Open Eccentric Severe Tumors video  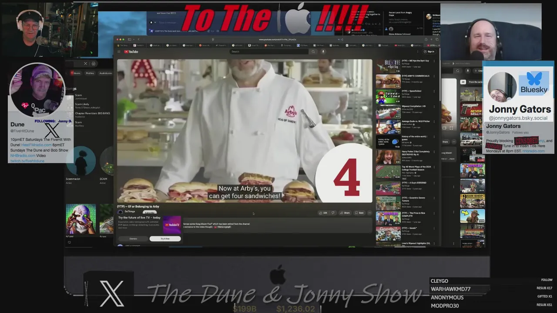388,203
